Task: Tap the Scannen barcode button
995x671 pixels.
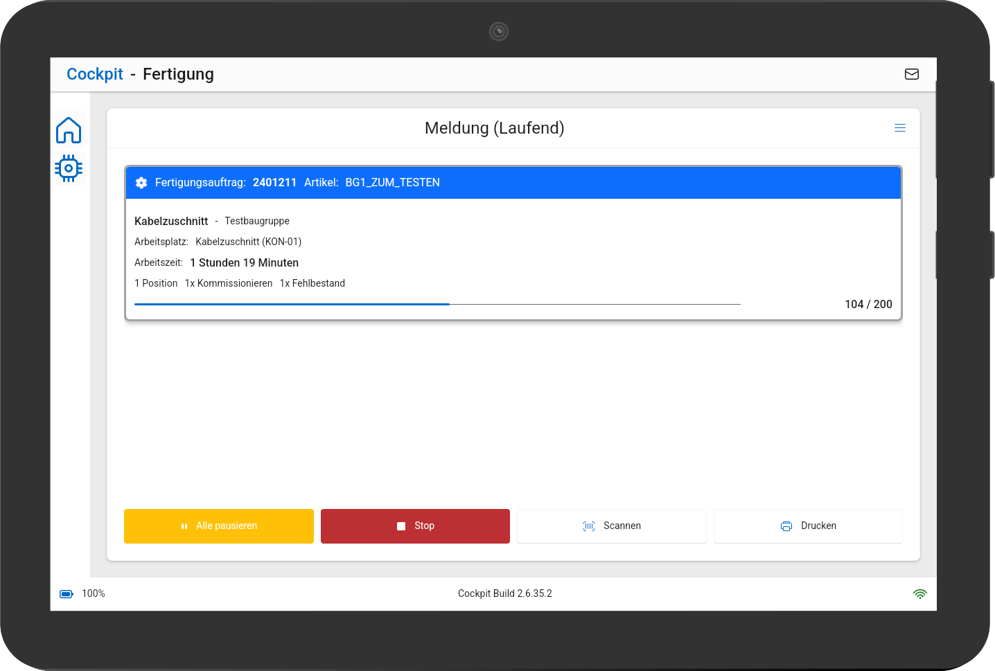Action: [611, 526]
